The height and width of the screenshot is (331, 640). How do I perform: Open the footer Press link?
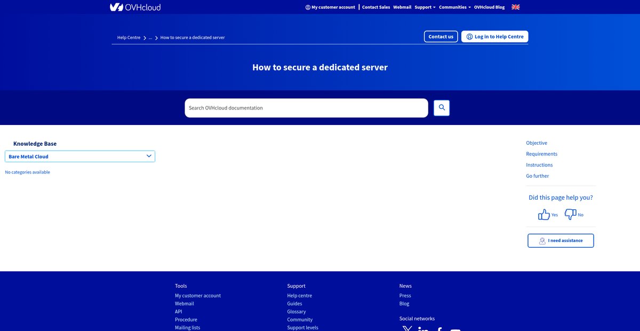[405, 296]
